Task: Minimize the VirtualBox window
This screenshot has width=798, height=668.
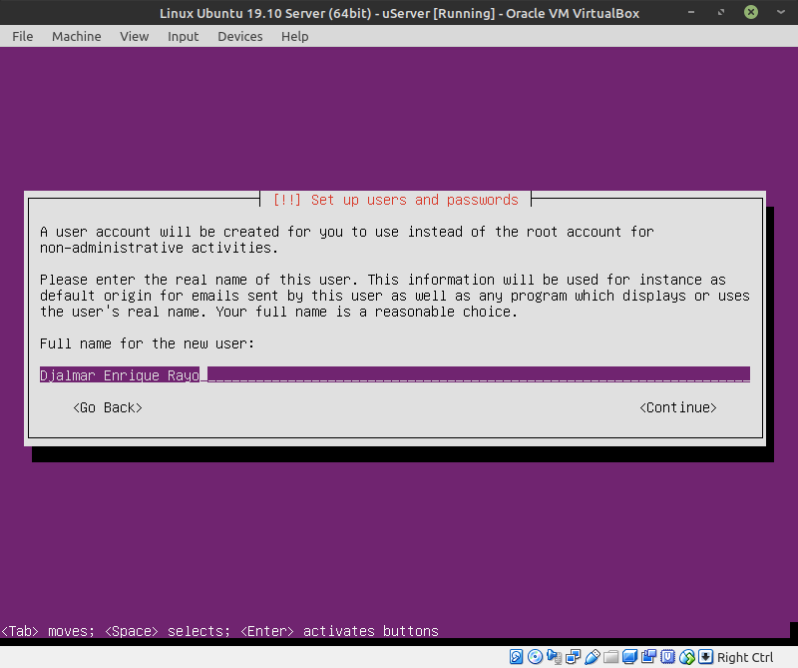Action: click(691, 12)
